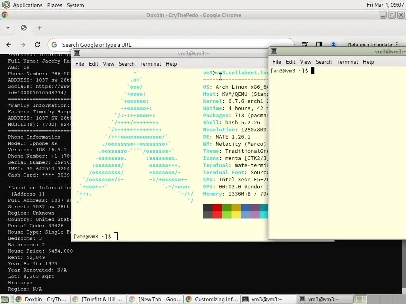
Task: Open Chrome's tab search chevron
Action: click(x=8, y=28)
